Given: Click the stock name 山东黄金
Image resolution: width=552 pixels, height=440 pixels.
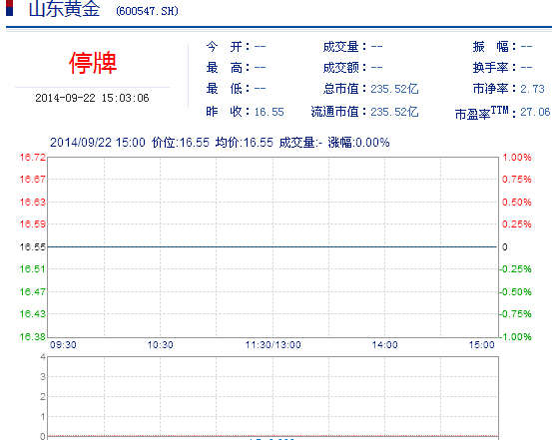Looking at the screenshot, I should tap(65, 8).
